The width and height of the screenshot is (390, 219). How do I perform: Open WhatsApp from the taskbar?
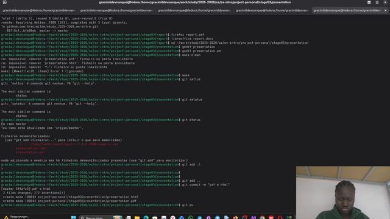tap(191, 218)
